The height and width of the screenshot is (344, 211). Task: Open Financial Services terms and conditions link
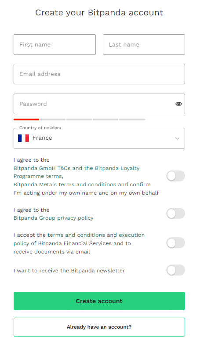coord(76,235)
